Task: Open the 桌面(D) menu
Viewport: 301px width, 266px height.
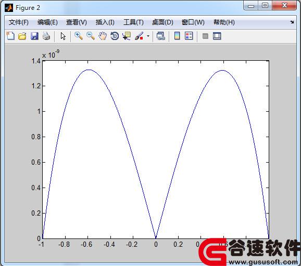Action: [162, 22]
